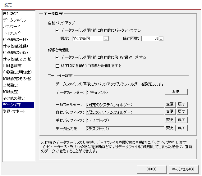The image size is (202, 176).
Task: Click 変更 next to 一時フォルダー
Action: [x=170, y=105]
